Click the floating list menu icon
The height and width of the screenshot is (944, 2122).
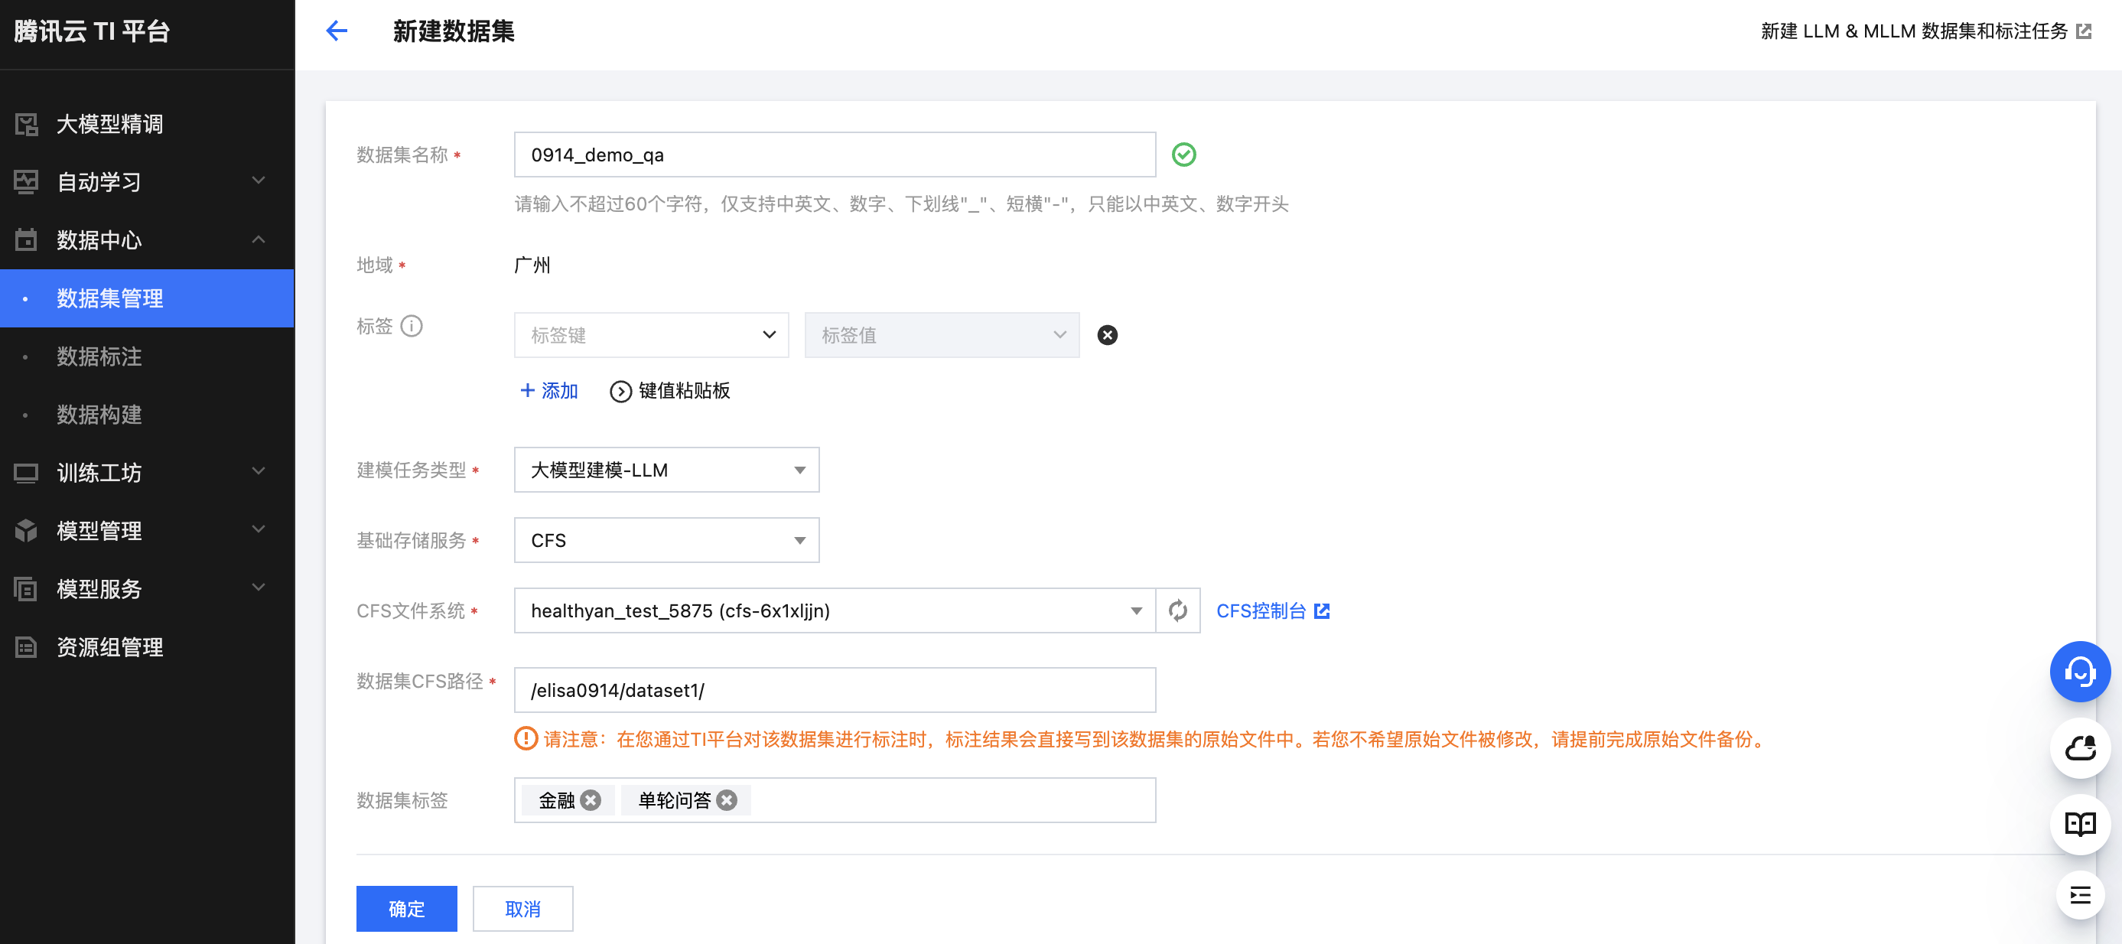pos(2080,894)
